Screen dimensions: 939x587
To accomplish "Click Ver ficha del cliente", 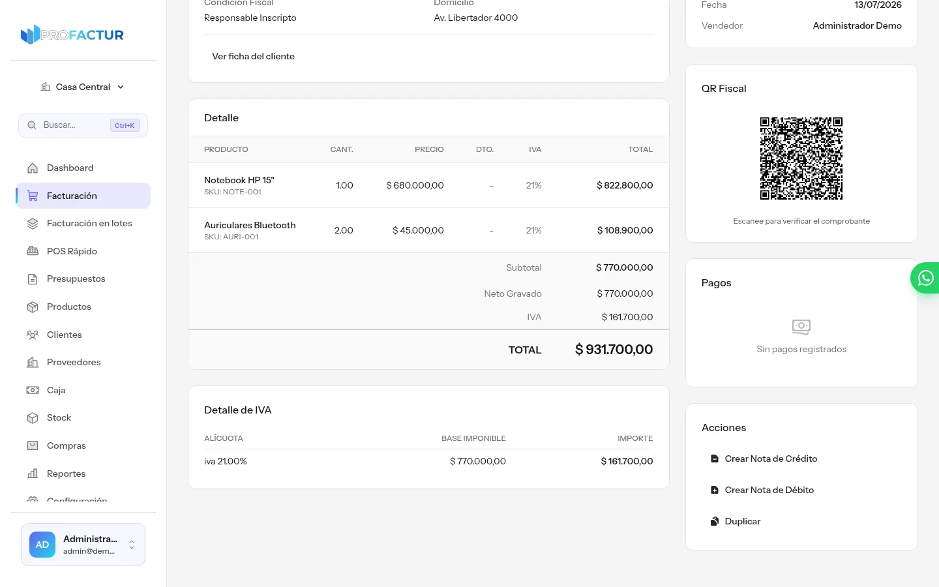I will (x=253, y=56).
